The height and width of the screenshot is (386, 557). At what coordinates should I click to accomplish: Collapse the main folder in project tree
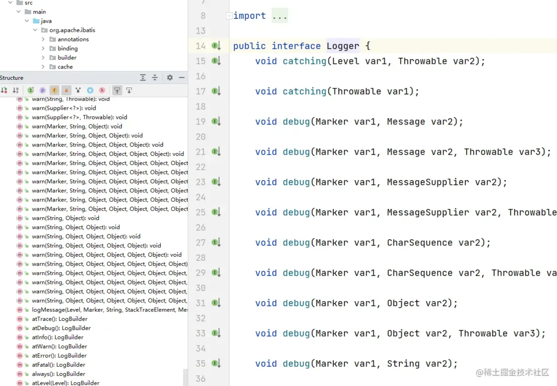click(x=18, y=12)
